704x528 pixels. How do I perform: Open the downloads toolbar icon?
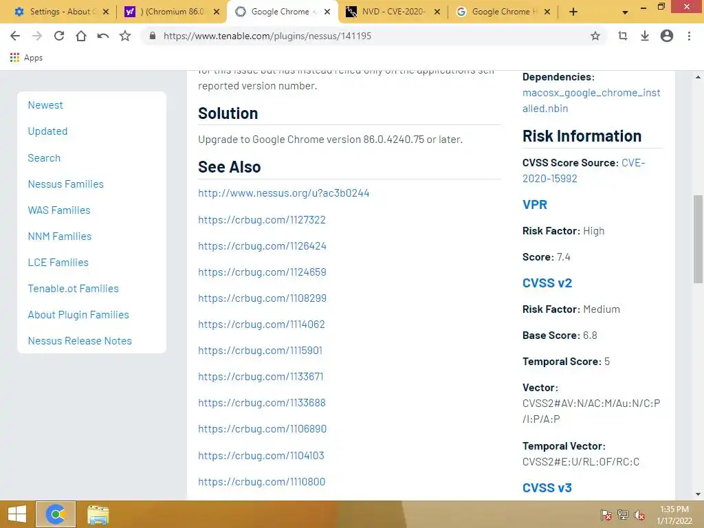[x=645, y=36]
